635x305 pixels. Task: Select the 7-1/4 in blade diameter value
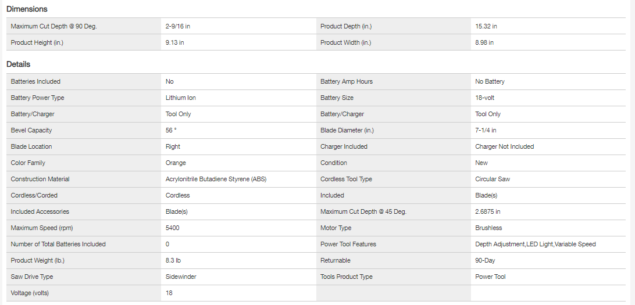486,130
